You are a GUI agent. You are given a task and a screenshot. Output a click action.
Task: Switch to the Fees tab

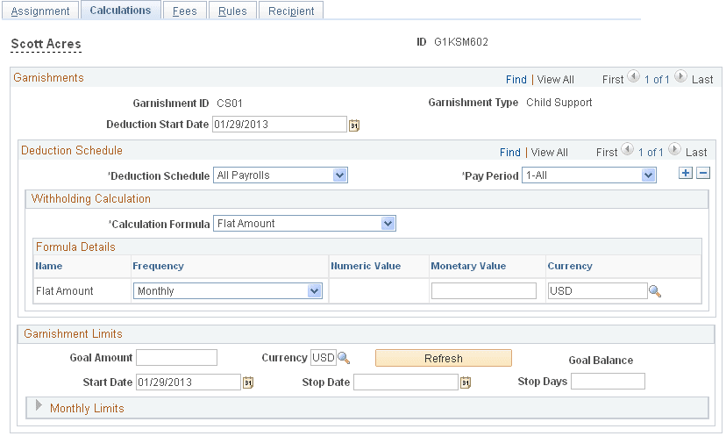point(185,11)
